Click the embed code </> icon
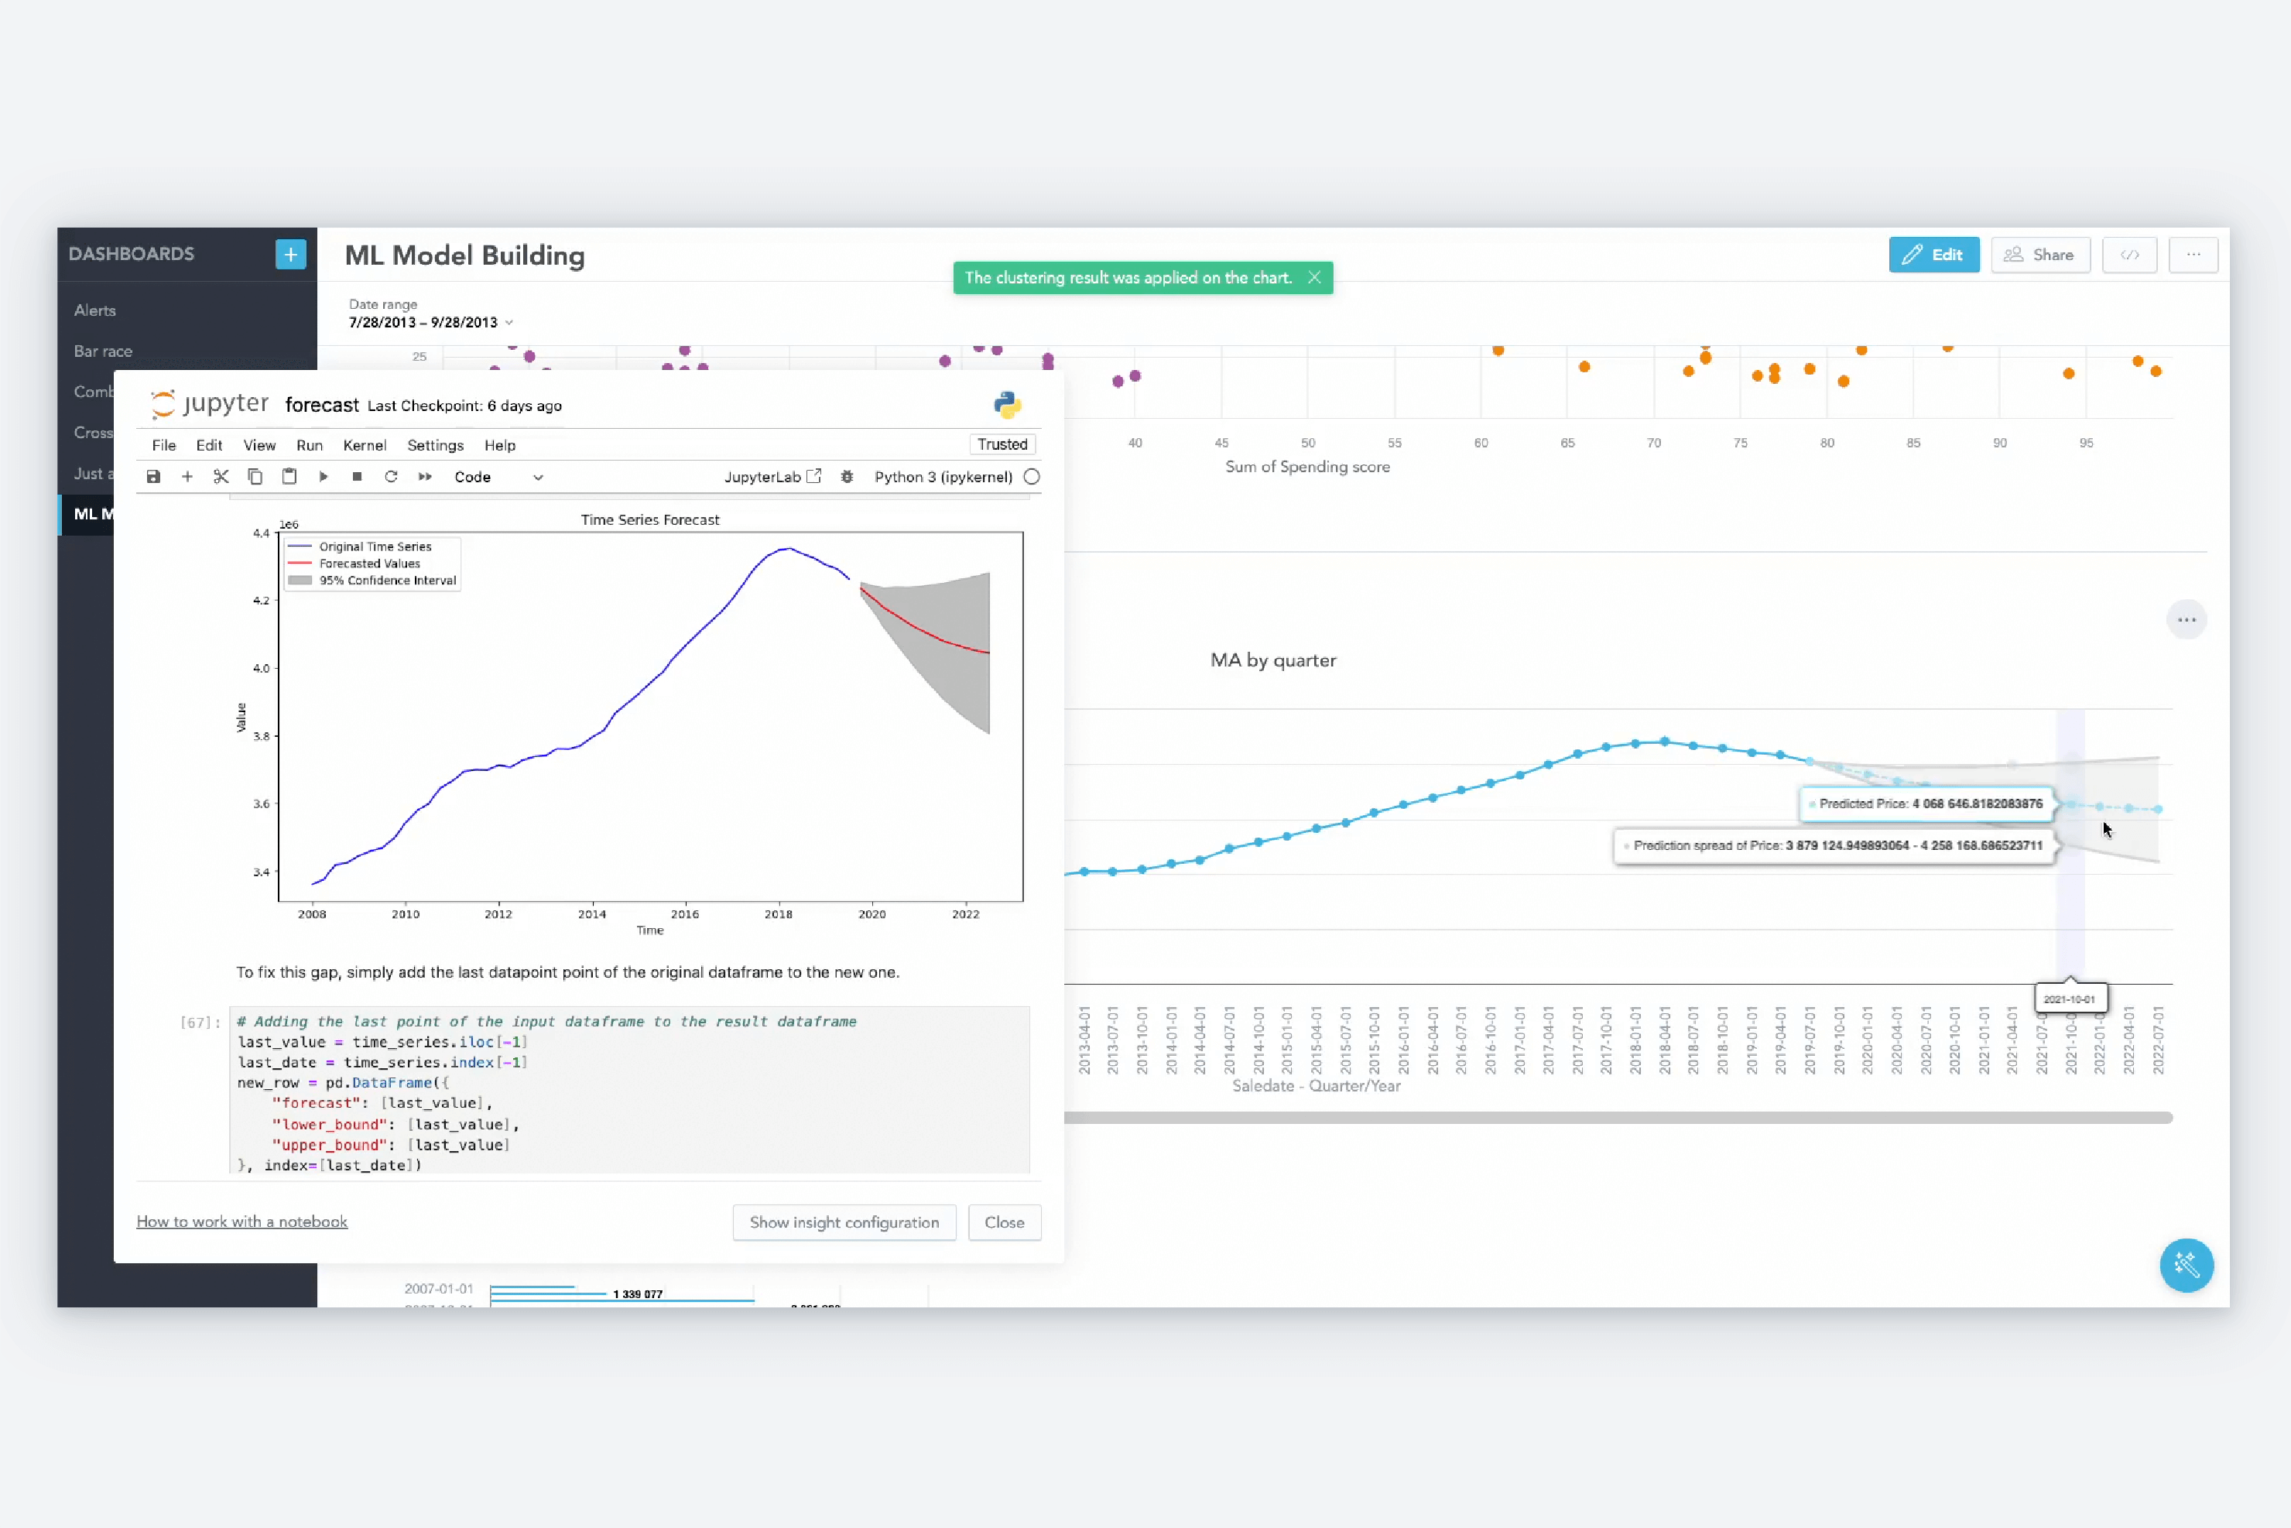Viewport: 2291px width, 1528px height. tap(2130, 255)
